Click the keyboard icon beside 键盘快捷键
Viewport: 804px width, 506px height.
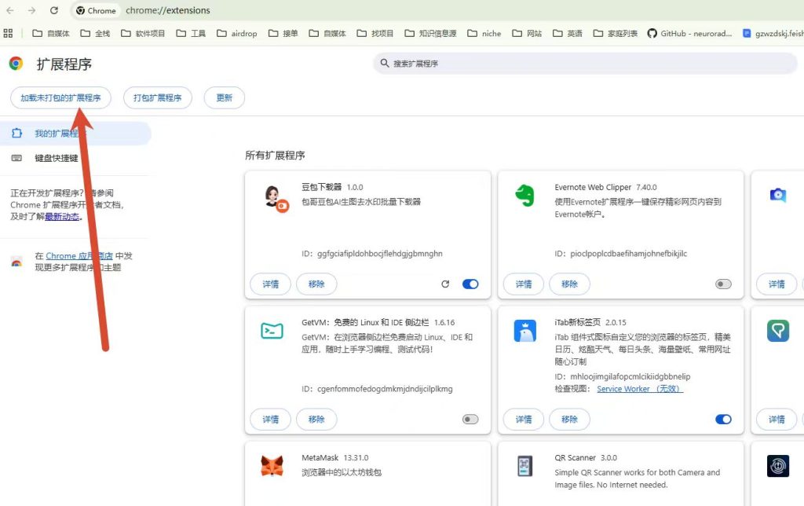tap(16, 158)
